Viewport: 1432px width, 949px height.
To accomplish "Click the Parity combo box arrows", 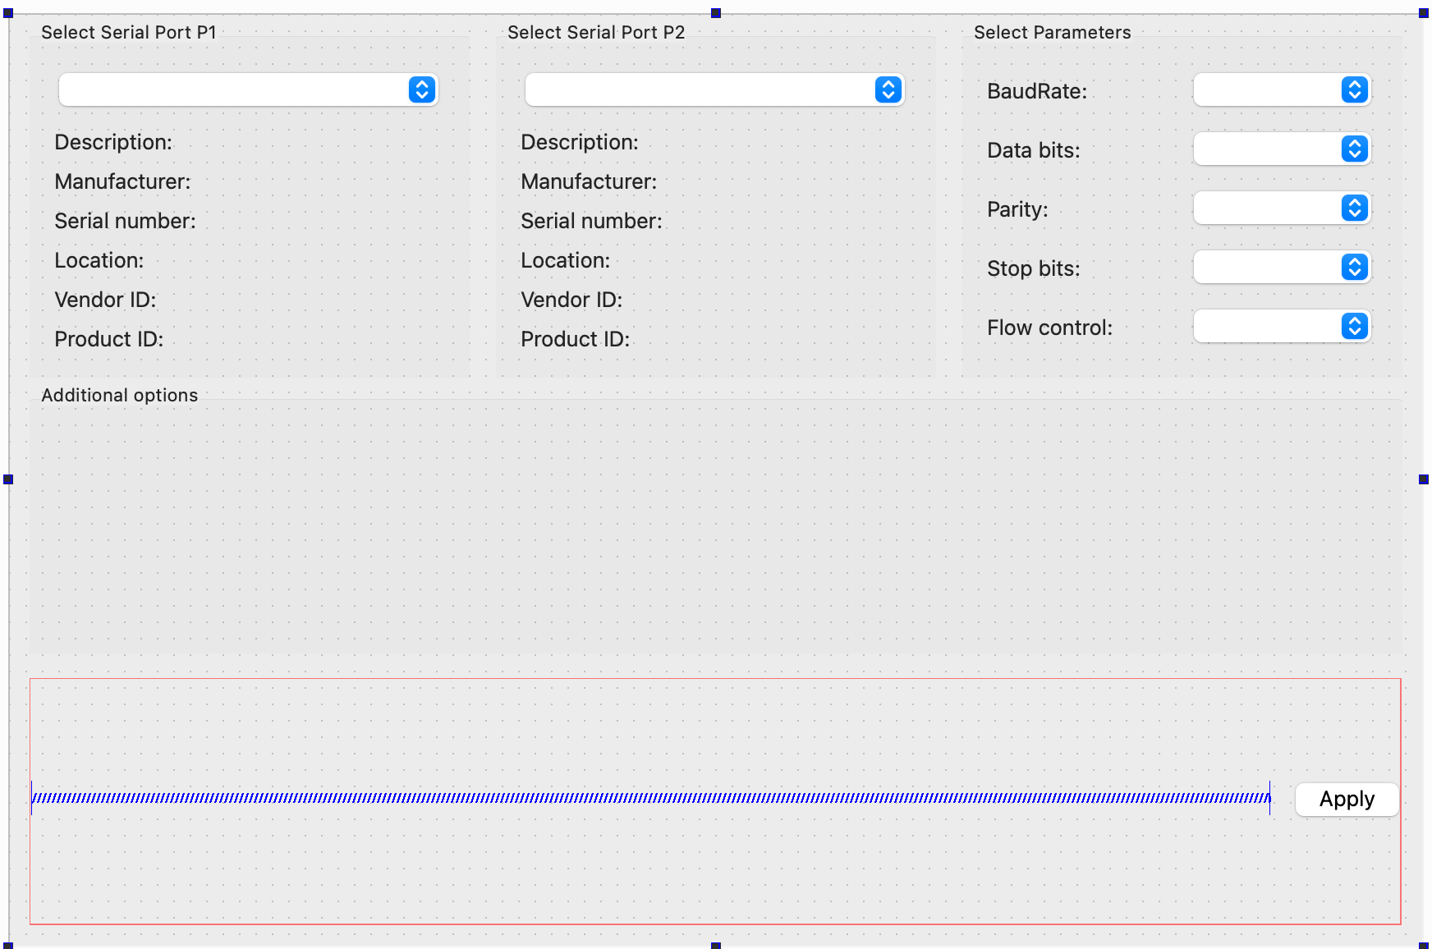I will pos(1353,209).
